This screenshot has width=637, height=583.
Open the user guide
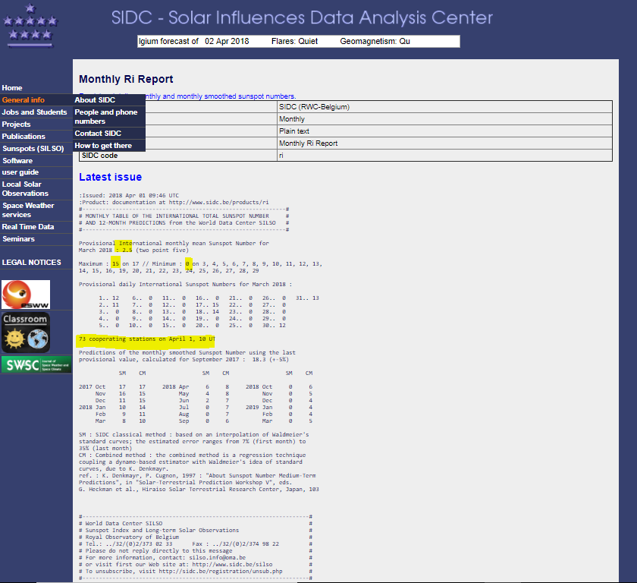[20, 172]
